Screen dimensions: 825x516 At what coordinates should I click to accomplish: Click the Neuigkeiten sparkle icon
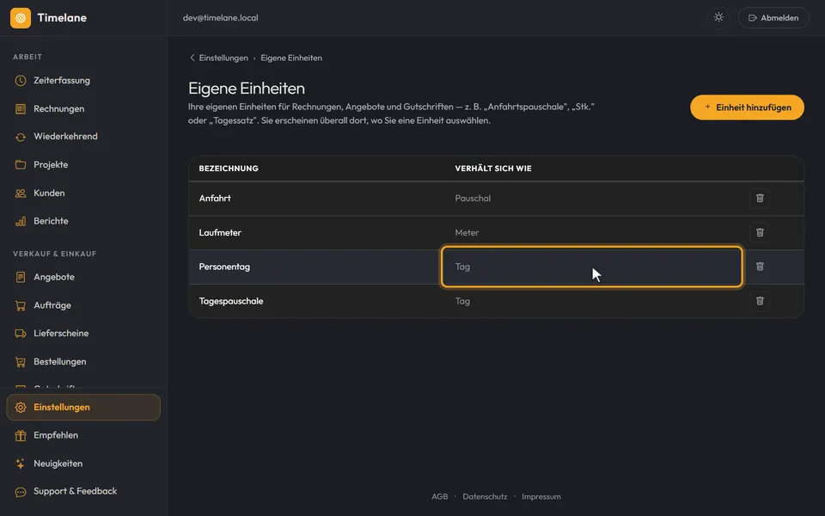(21, 464)
